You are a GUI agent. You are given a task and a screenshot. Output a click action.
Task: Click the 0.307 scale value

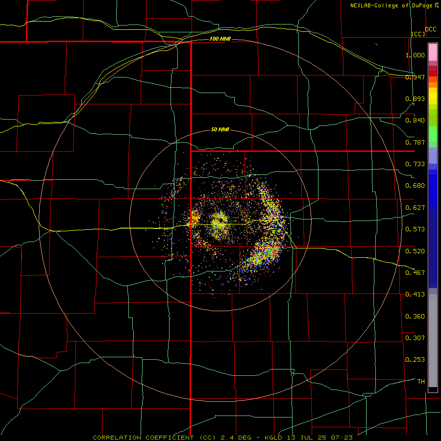tap(415, 338)
